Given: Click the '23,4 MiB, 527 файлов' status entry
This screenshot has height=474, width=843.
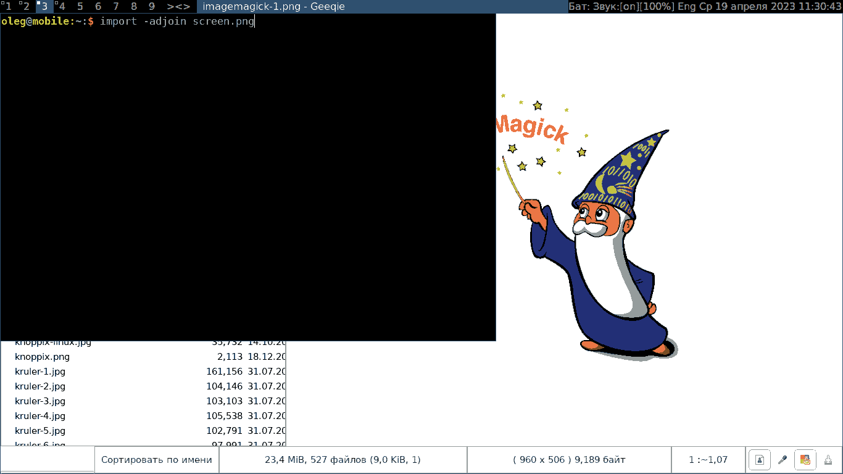Looking at the screenshot, I should (x=343, y=460).
